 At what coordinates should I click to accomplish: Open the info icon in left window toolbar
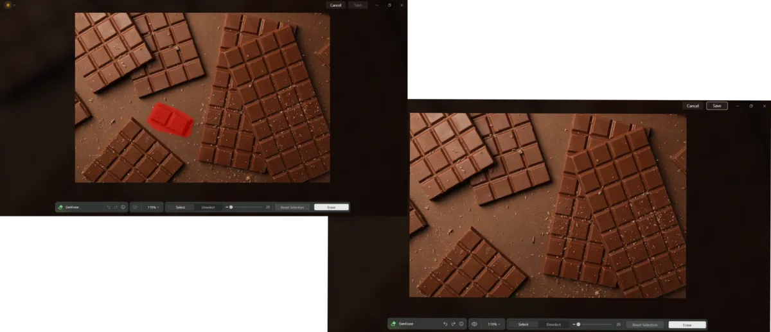pyautogui.click(x=123, y=207)
